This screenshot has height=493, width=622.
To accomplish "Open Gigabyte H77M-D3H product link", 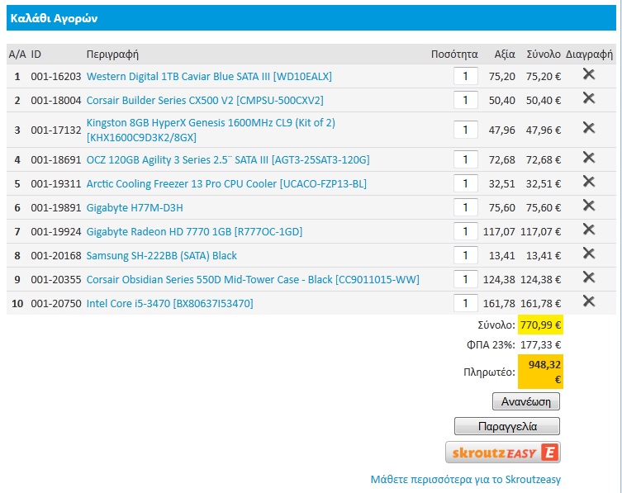I will (135, 208).
